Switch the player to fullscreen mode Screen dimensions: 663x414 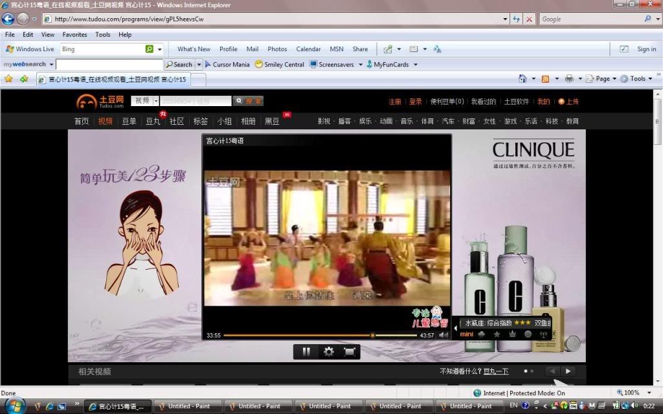[x=349, y=352]
